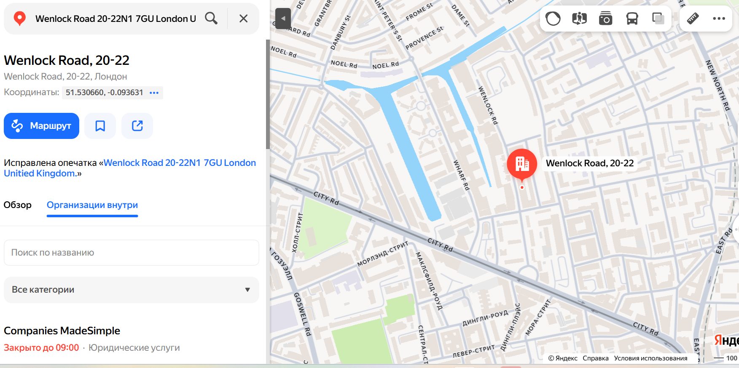Build a route with the Маршрут button
739x368 pixels.
point(41,126)
